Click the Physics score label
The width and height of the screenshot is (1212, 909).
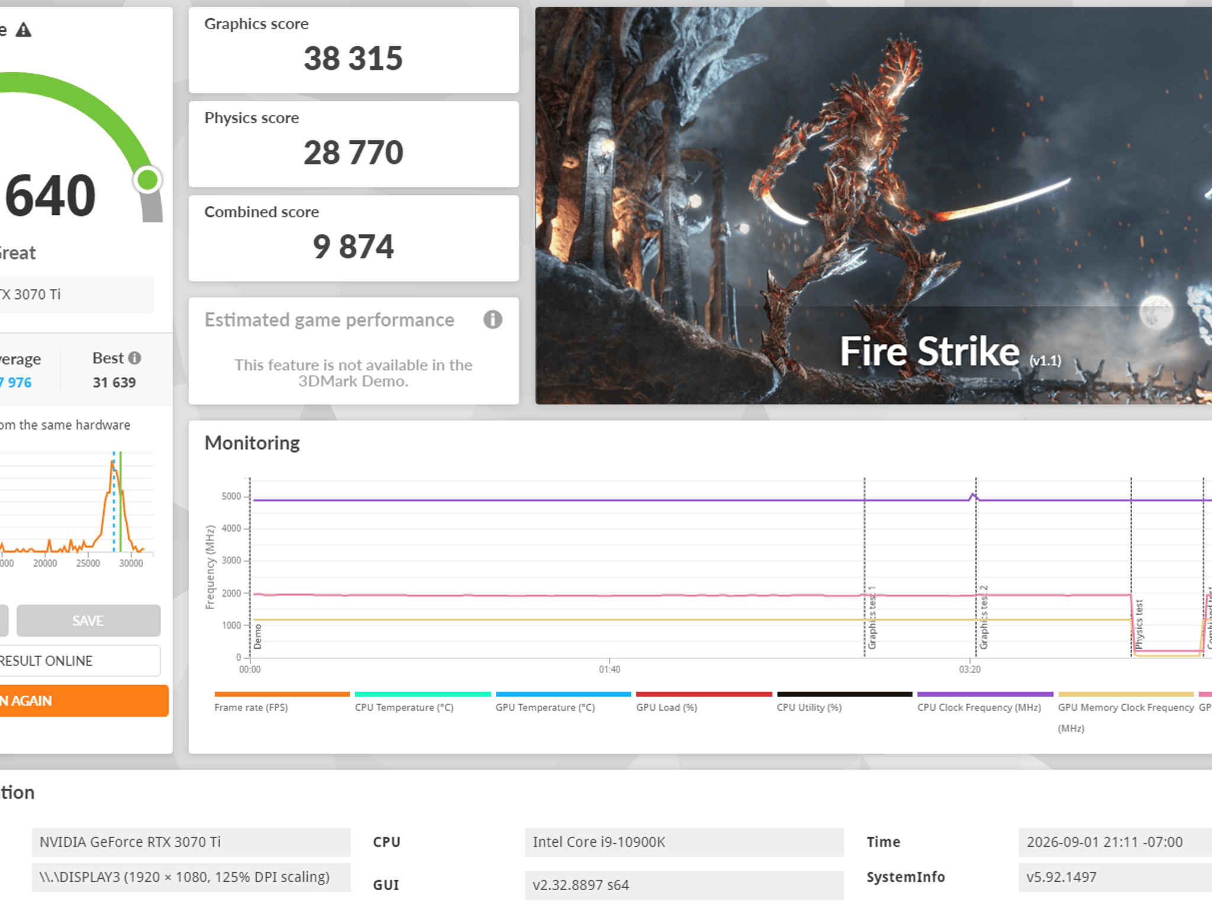click(x=252, y=118)
